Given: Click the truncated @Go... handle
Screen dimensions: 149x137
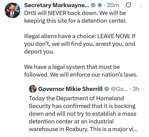Looking at the screenshot, I should click(x=119, y=89).
